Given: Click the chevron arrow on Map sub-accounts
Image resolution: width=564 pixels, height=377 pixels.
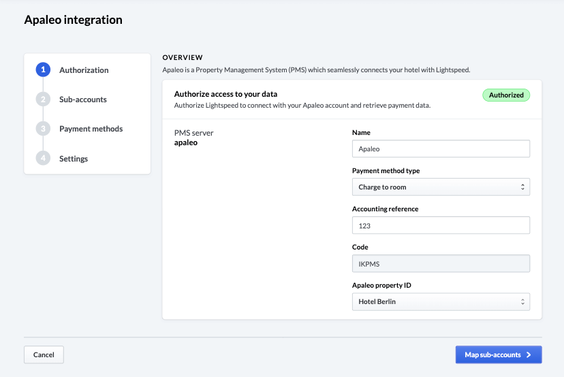Looking at the screenshot, I should pos(529,355).
